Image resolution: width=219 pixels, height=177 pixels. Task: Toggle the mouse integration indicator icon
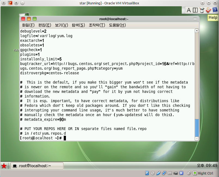[x=189, y=173]
